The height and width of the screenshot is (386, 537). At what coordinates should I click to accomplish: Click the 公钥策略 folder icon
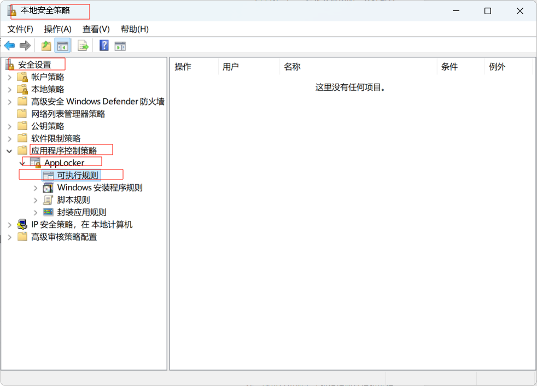click(x=22, y=126)
